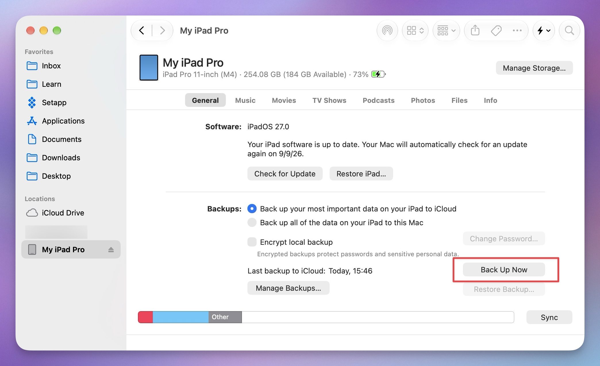This screenshot has height=366, width=600.
Task: Click the iPad Pro 11-inch (M4) details line
Action: [265, 74]
